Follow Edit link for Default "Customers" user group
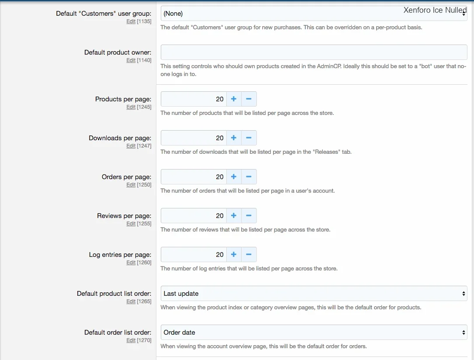 pyautogui.click(x=131, y=21)
